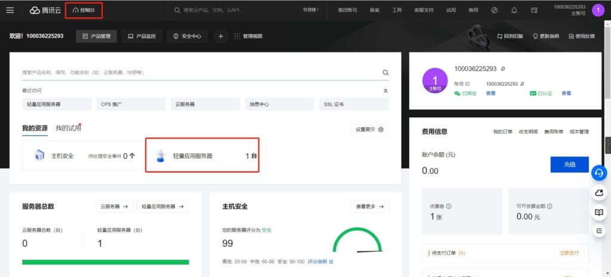Click 查看更多 in 主机安全 panel
Image resolution: width=611 pixels, height=277 pixels.
[370, 207]
